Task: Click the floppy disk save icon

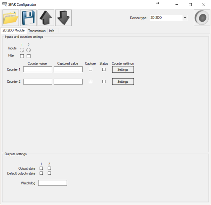Action: [28, 18]
